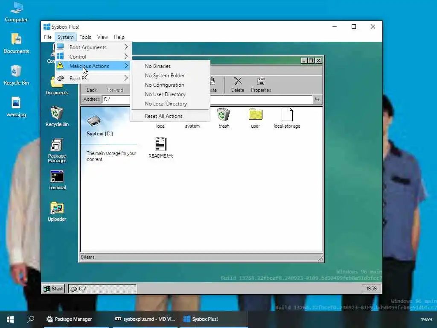Open outer desktop Documents folder icon
437x328 pixels.
(16, 44)
